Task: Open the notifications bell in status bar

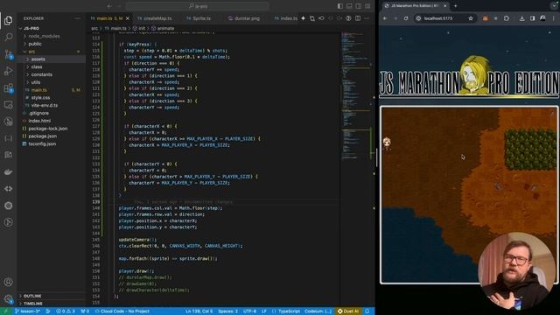Action: click(367, 311)
